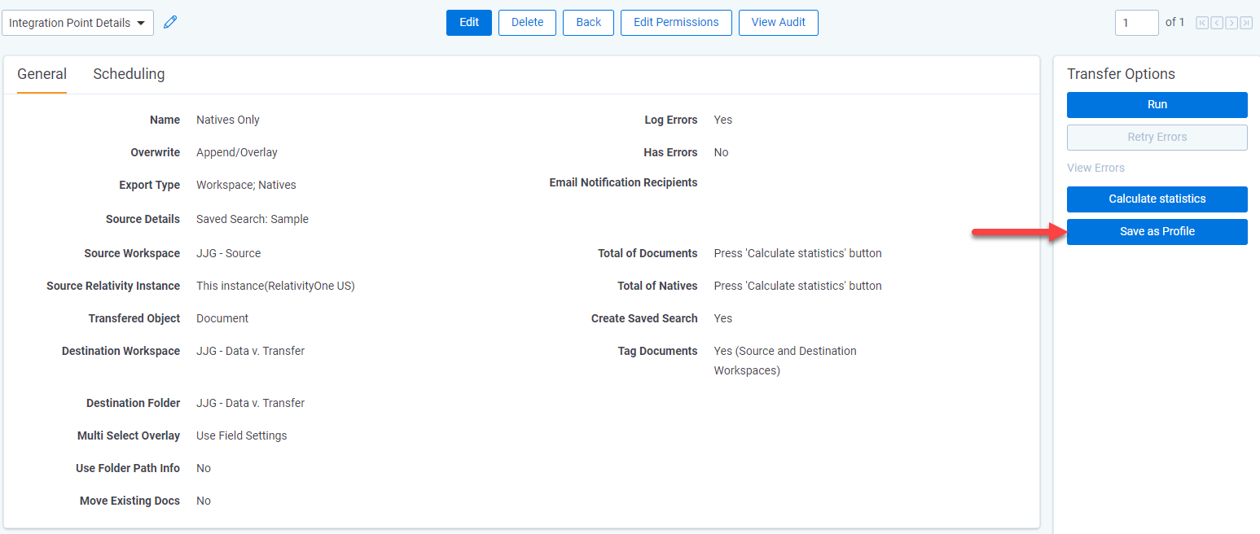Select 'This instance(RelativityOne US)' value
1260x534 pixels.
click(x=275, y=286)
